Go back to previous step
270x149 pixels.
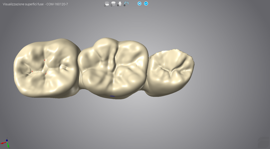pos(139,3)
